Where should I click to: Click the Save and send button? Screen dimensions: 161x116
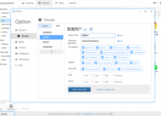tap(80, 90)
